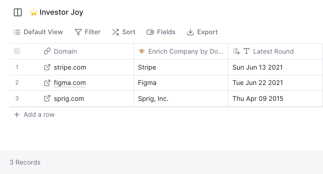Click the owl icon in Enrich Company column
This screenshot has width=323, height=174.
point(141,51)
